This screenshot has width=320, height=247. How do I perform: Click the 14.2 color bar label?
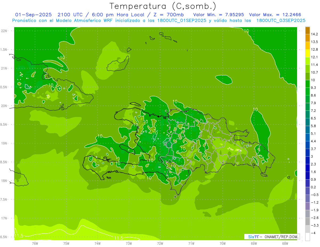point(314,34)
